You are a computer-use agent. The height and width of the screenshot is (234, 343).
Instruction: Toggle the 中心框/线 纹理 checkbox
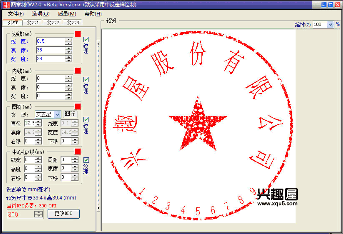coord(86,160)
